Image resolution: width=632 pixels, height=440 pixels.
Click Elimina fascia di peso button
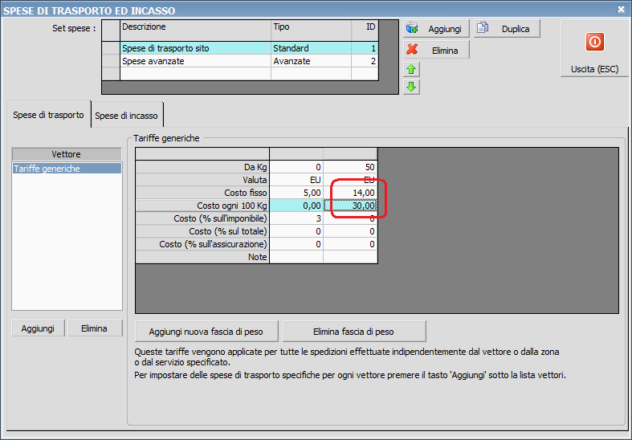(x=354, y=332)
